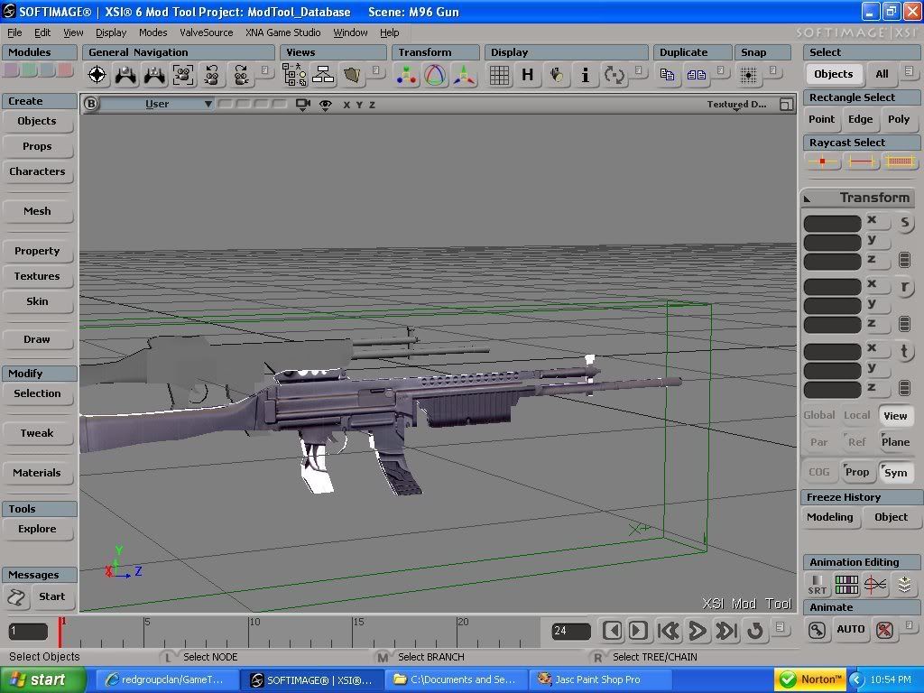Toggle the translate 't' transform button
924x693 pixels.
pos(904,351)
